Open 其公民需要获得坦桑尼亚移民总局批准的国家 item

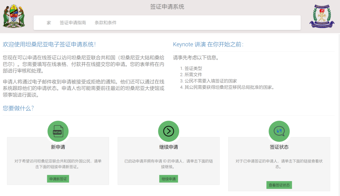(x=229, y=87)
